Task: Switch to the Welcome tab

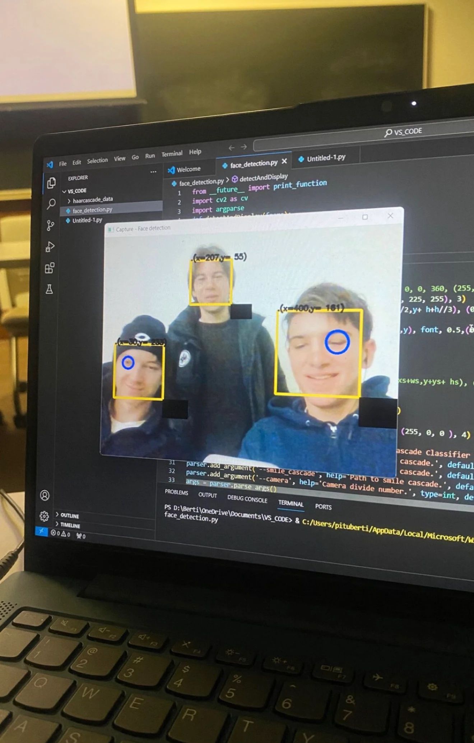Action: pos(189,169)
